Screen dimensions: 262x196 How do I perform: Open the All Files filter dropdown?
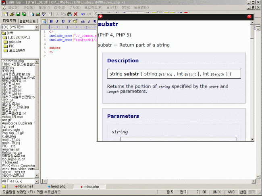36,181
